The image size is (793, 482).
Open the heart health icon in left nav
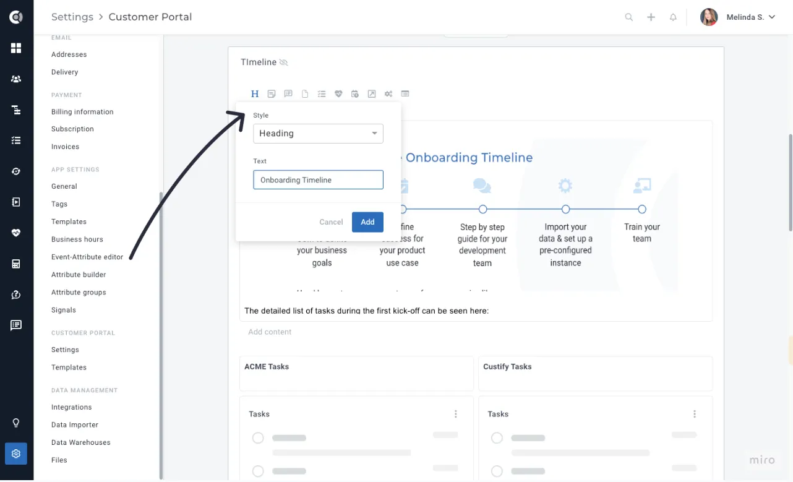coord(16,233)
